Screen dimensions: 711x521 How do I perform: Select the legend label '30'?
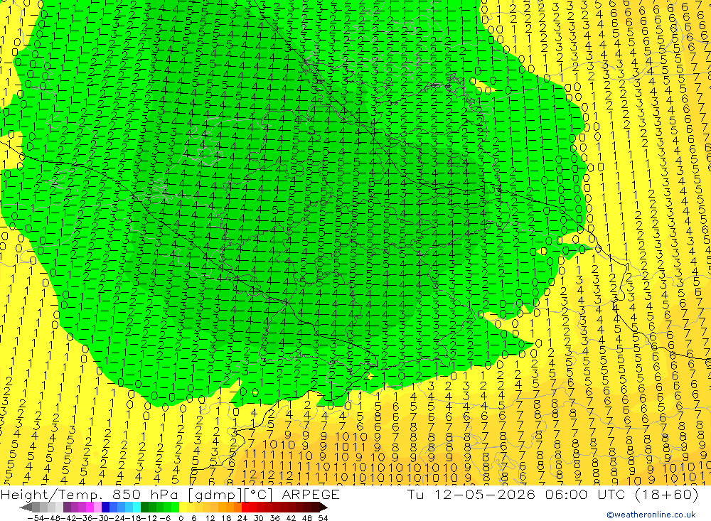pos(259,518)
